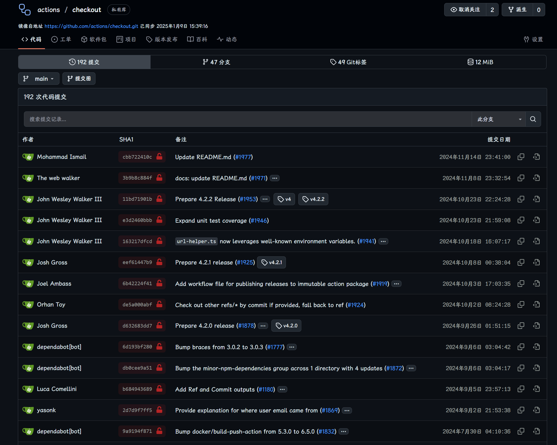Click the search magnifier button

point(533,119)
